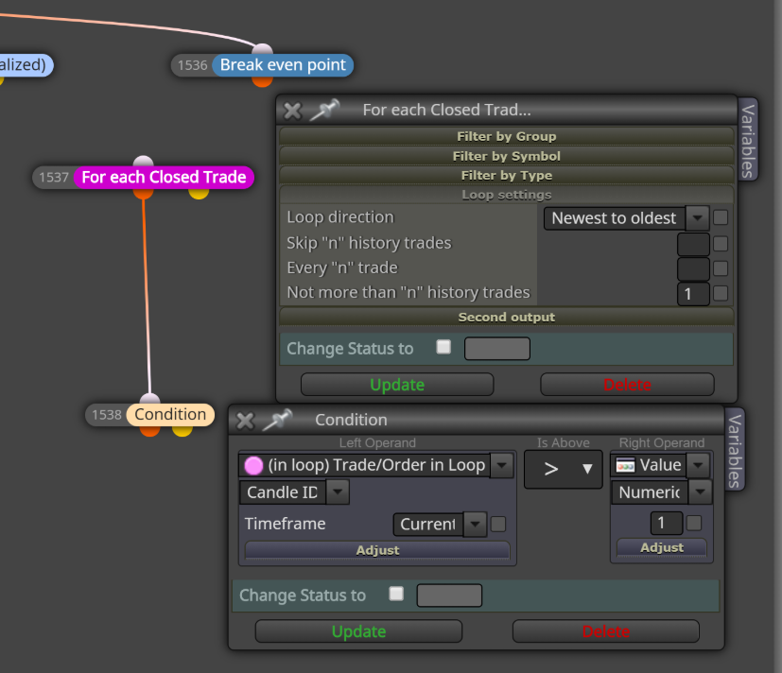The width and height of the screenshot is (782, 673).
Task: Click the pink Trade/Order in Loop circle icon
Action: click(x=253, y=466)
